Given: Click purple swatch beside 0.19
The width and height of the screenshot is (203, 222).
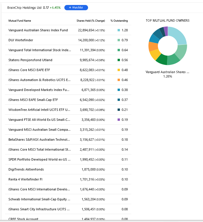Looking at the screenshot, I should [x=119, y=120].
